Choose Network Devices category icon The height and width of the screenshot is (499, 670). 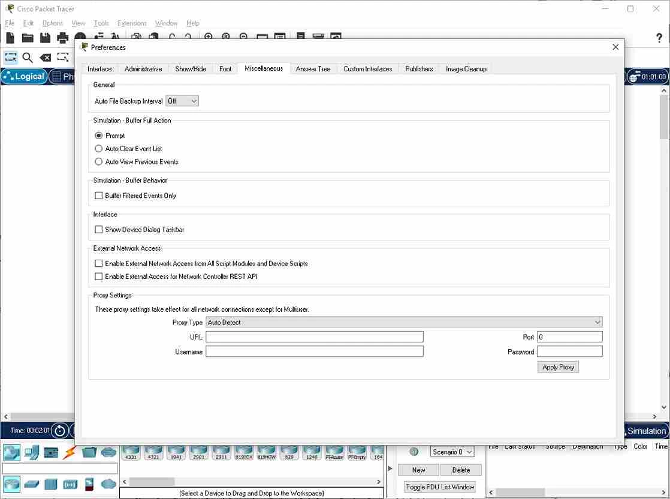click(x=11, y=452)
